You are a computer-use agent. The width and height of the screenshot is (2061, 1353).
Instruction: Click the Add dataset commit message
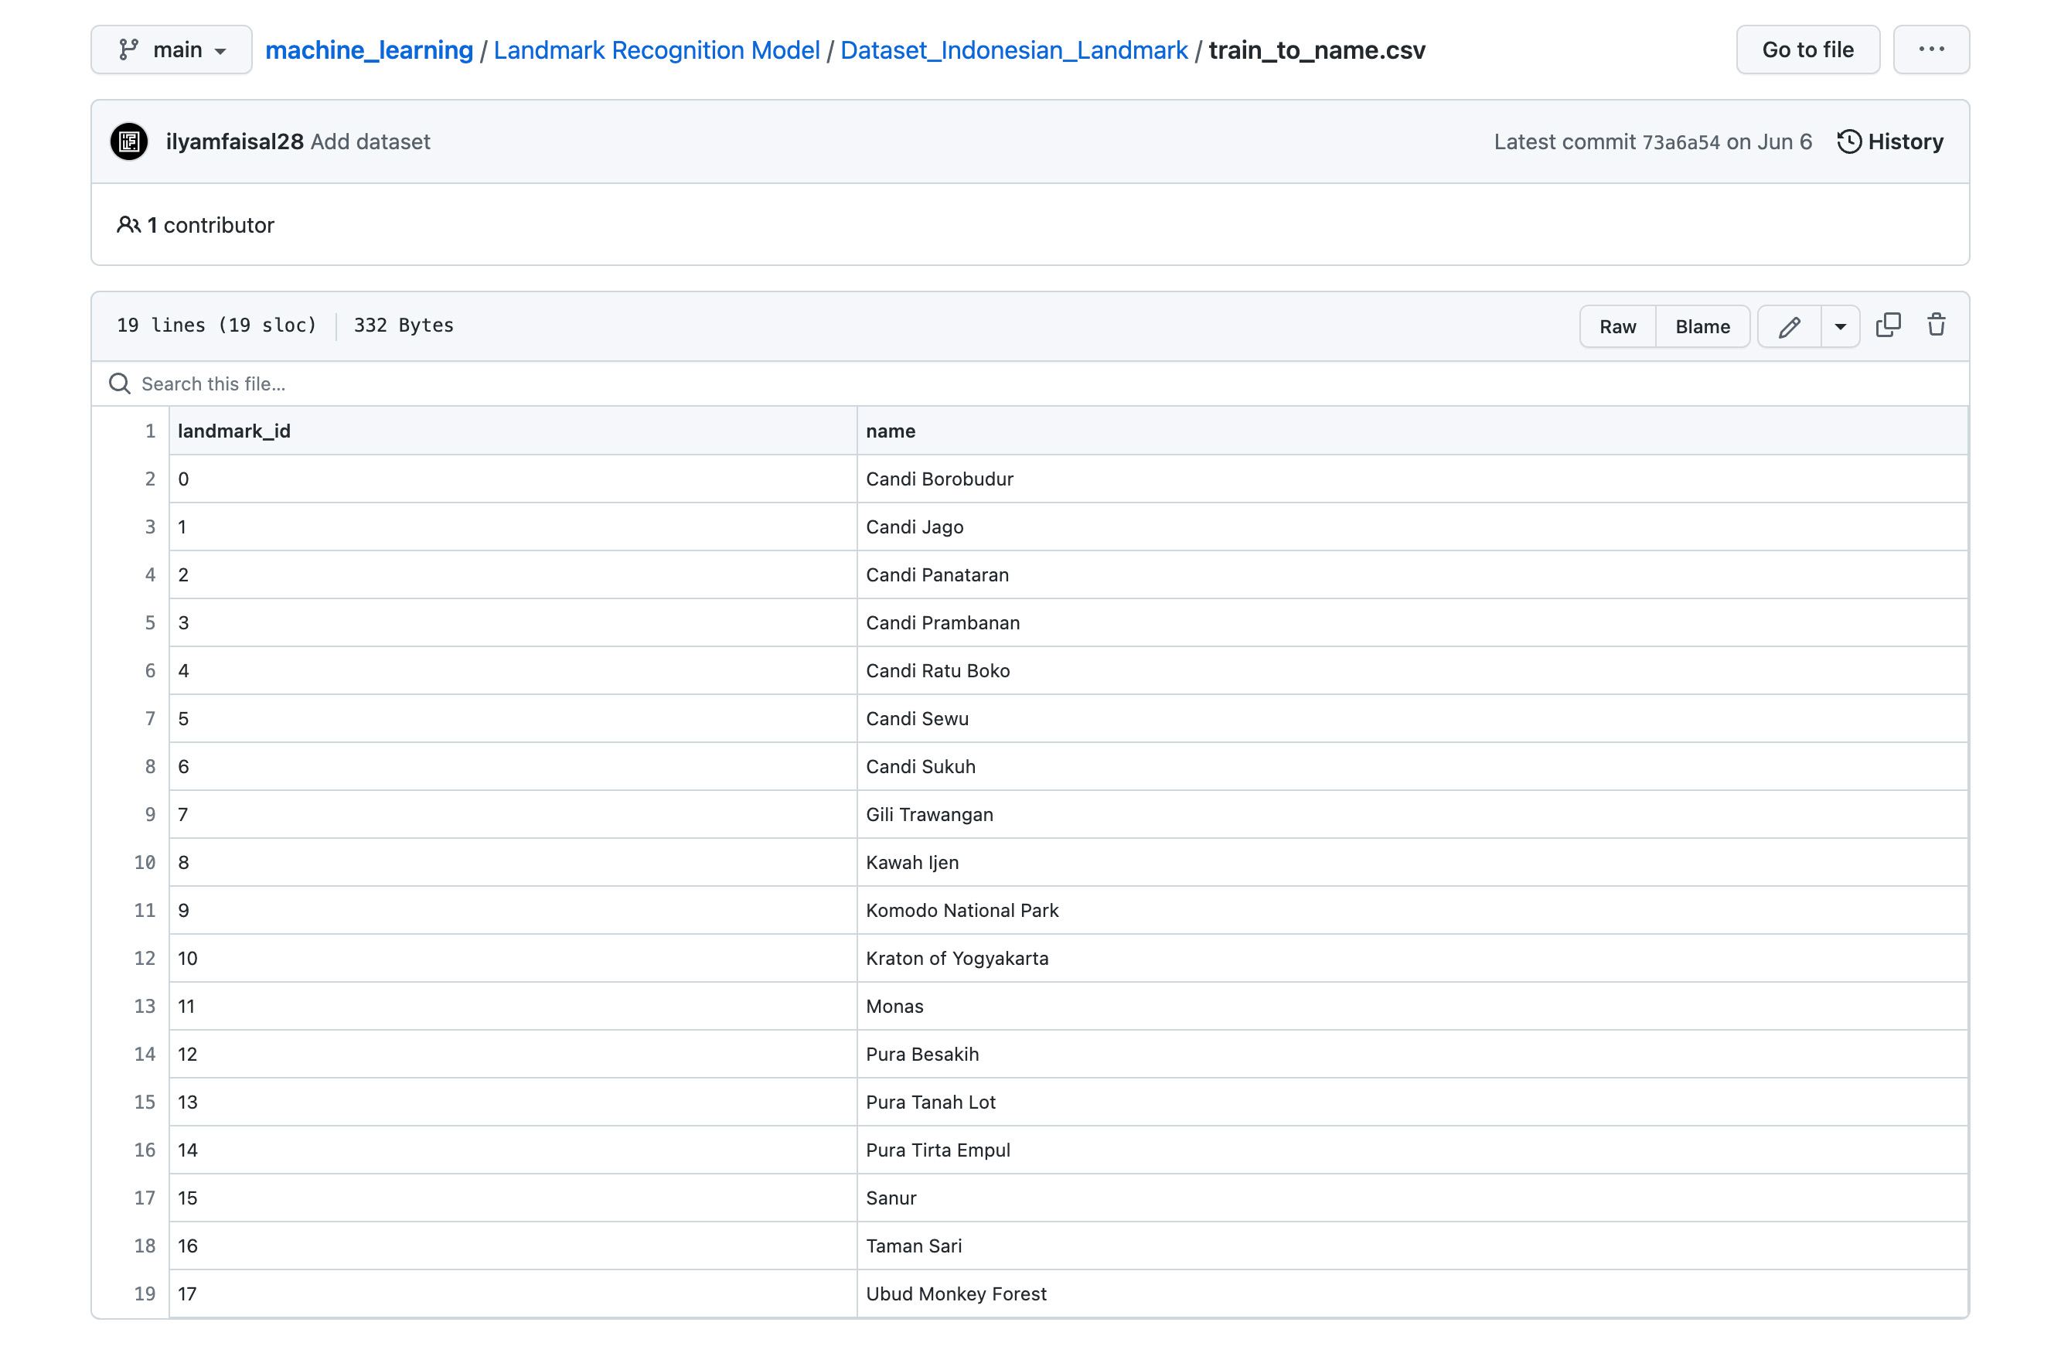(x=370, y=142)
